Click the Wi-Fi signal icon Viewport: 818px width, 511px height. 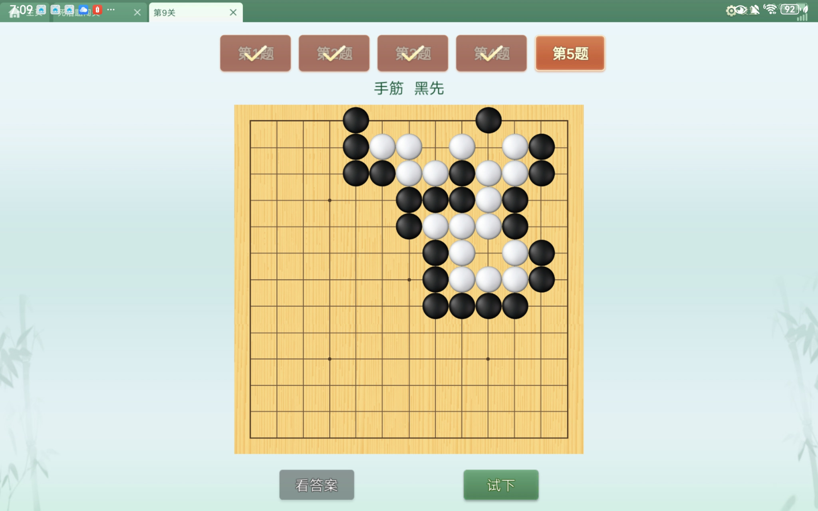[x=770, y=9]
